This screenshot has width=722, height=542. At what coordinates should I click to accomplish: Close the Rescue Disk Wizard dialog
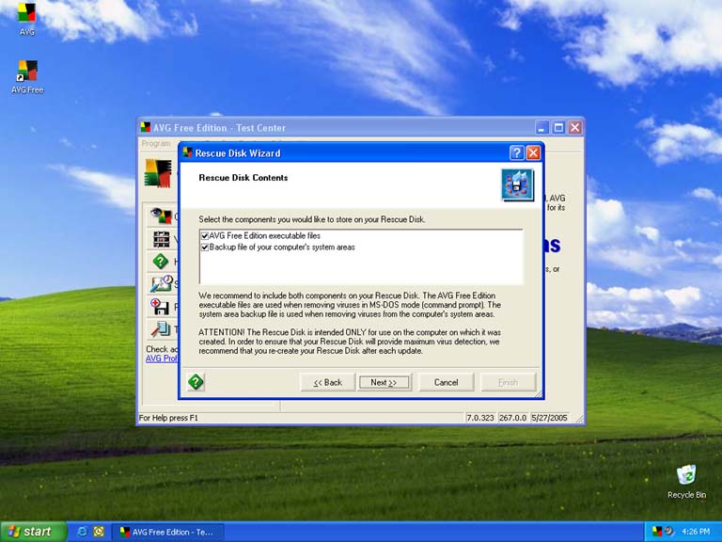(x=533, y=152)
